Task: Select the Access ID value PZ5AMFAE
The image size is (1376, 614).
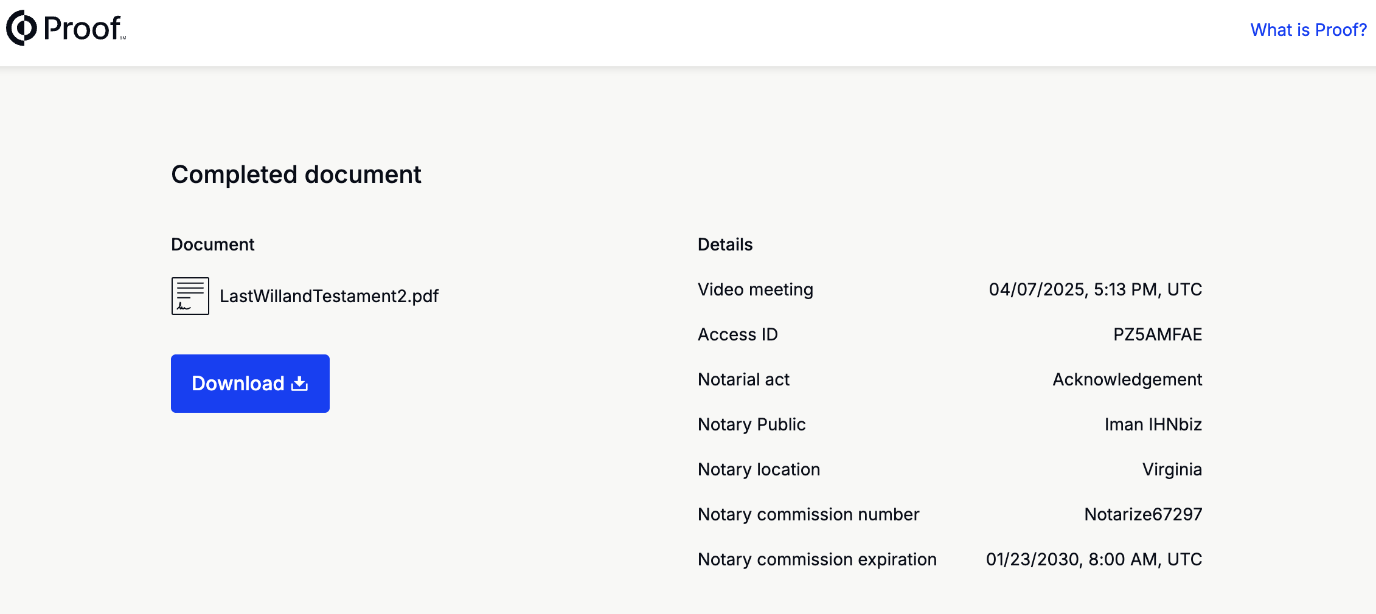Action: pyautogui.click(x=1157, y=334)
